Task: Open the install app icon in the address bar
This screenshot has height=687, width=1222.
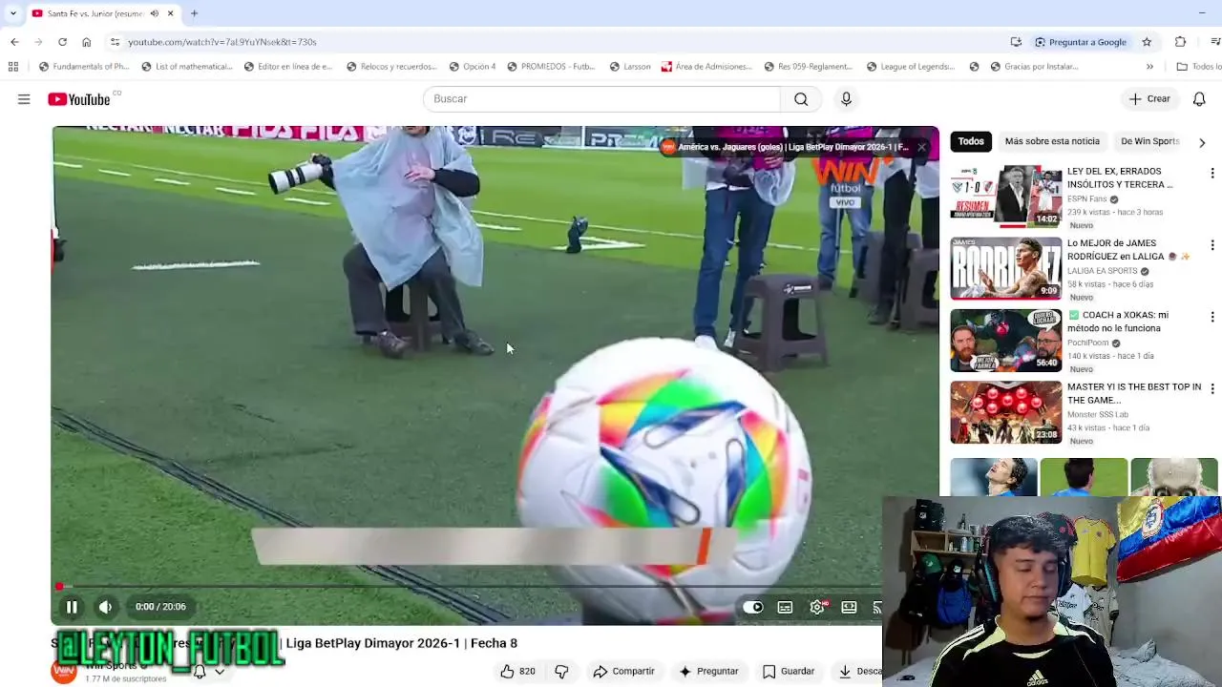Action: (x=1016, y=42)
